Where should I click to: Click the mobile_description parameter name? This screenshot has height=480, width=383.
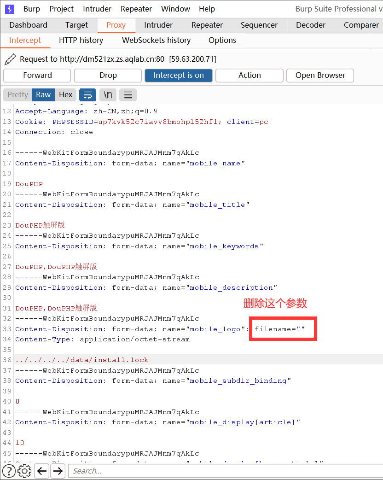tap(231, 288)
